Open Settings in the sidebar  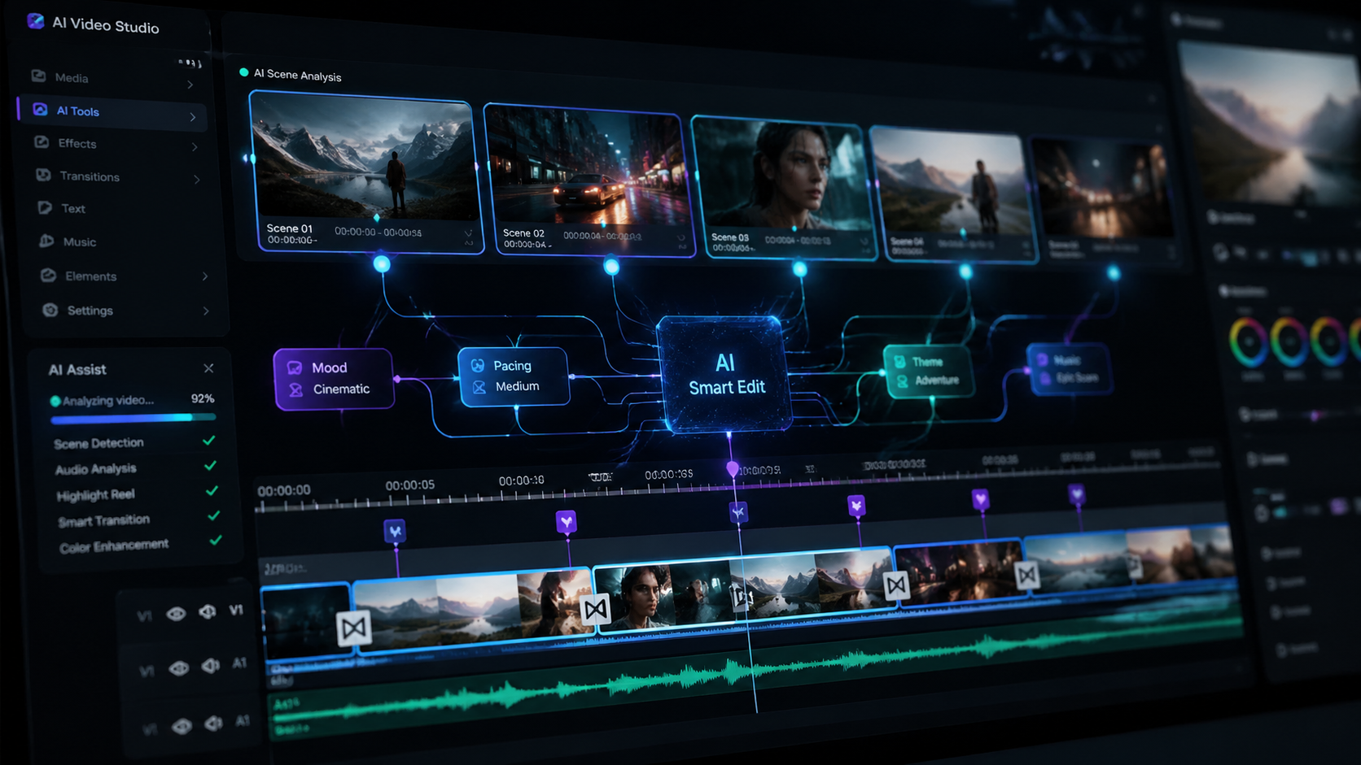point(127,311)
